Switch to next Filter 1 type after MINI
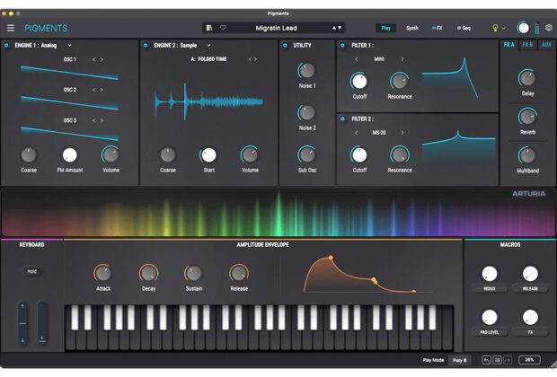The height and width of the screenshot is (377, 557). 402,59
